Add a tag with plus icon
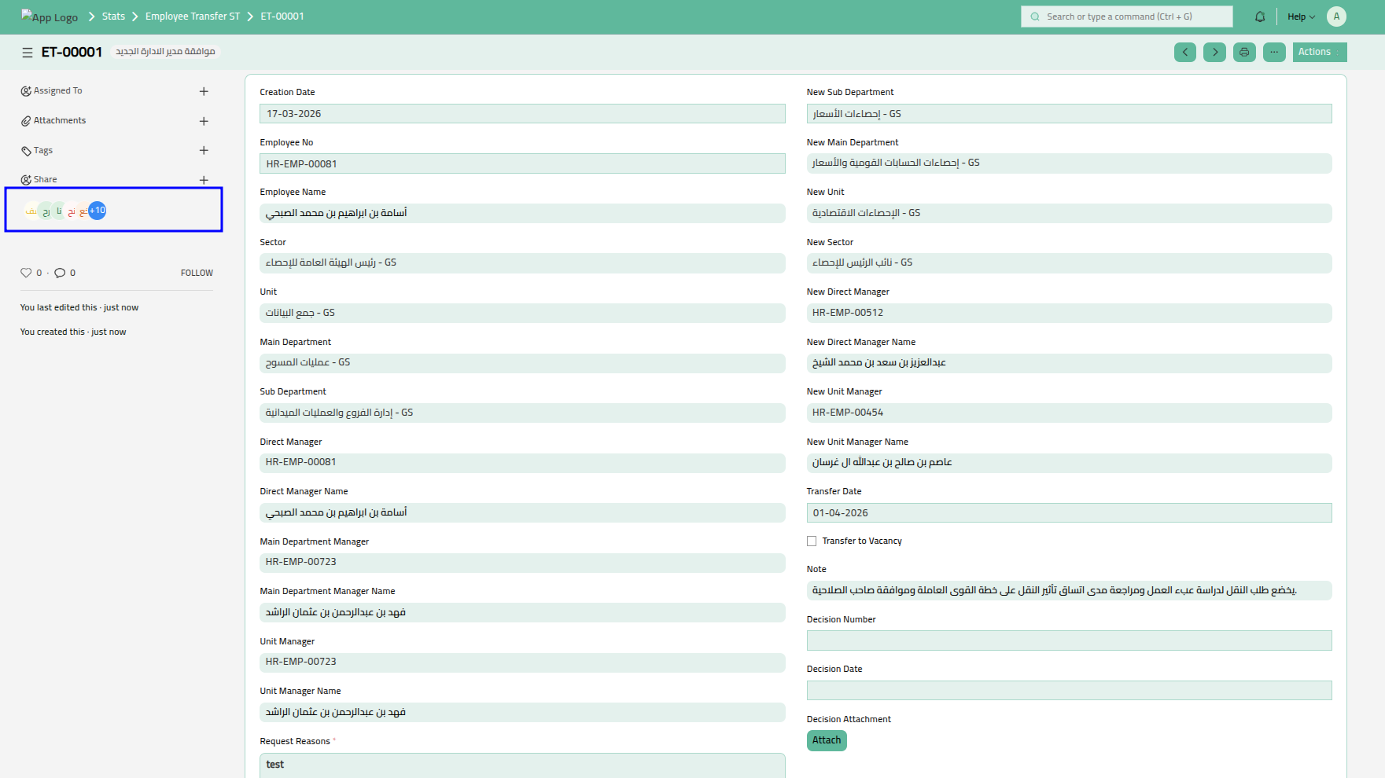 tap(204, 150)
